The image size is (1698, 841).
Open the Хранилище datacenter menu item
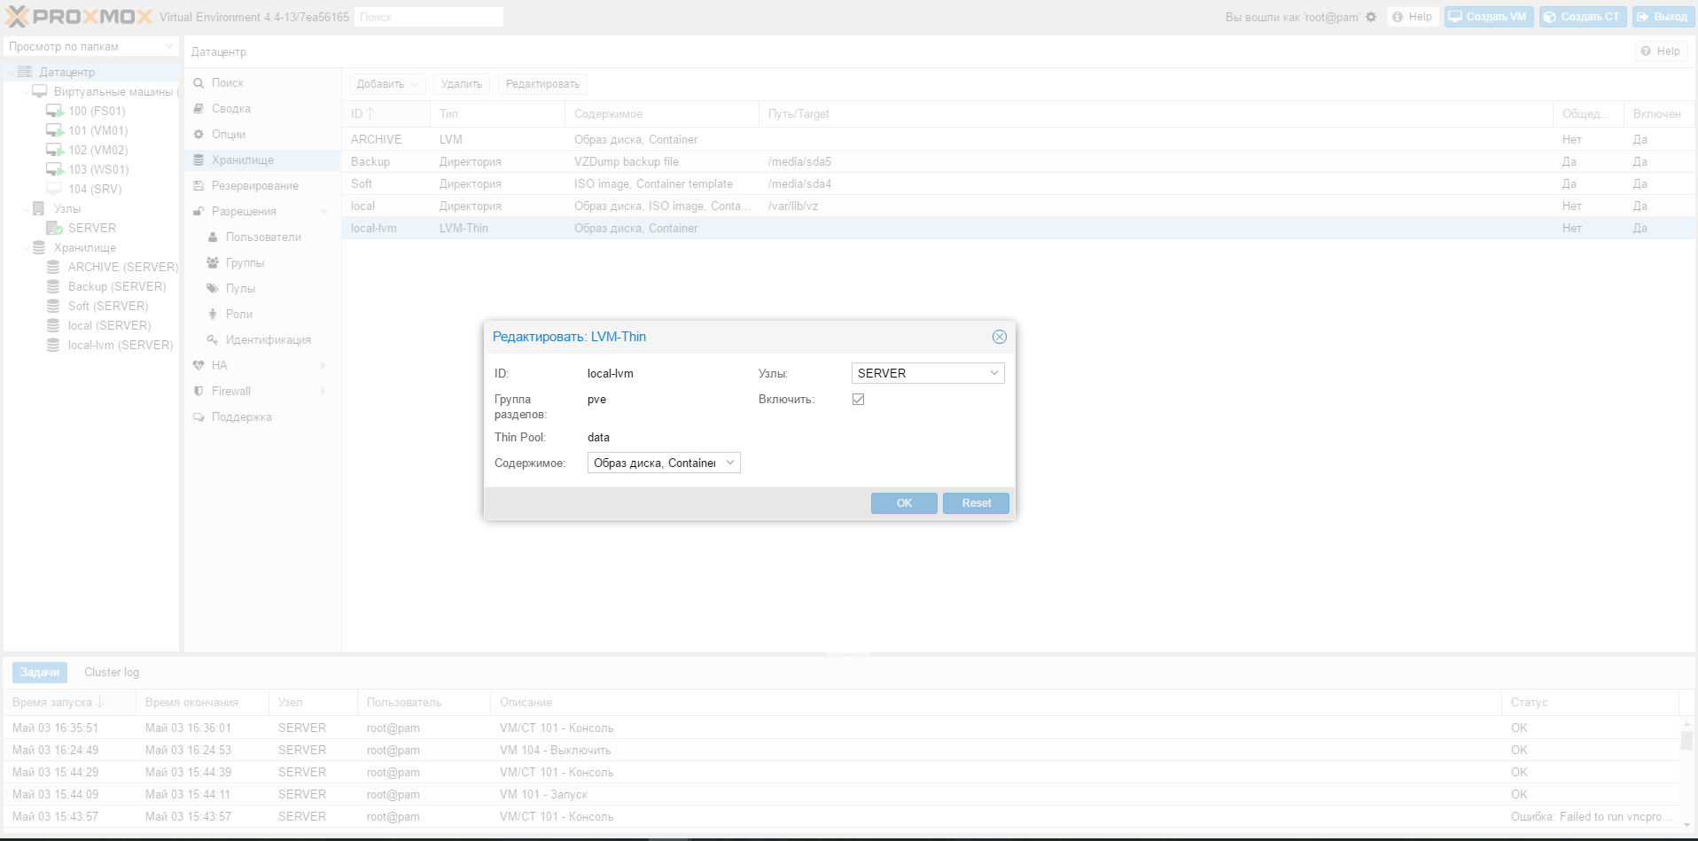click(262, 160)
